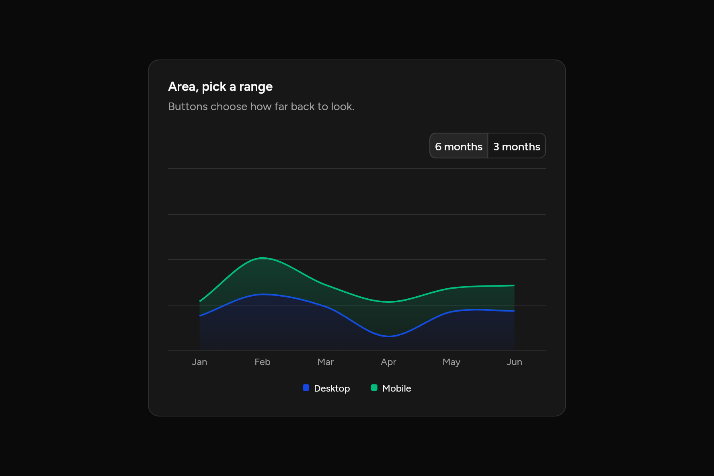
Task: Click the blue Desktop line dip at Apr
Action: pyautogui.click(x=389, y=336)
